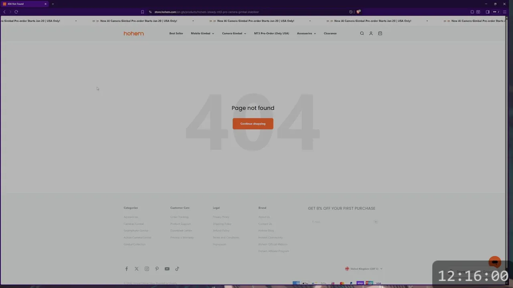Image resolution: width=513 pixels, height=288 pixels.
Task: Open the account login icon
Action: click(371, 34)
